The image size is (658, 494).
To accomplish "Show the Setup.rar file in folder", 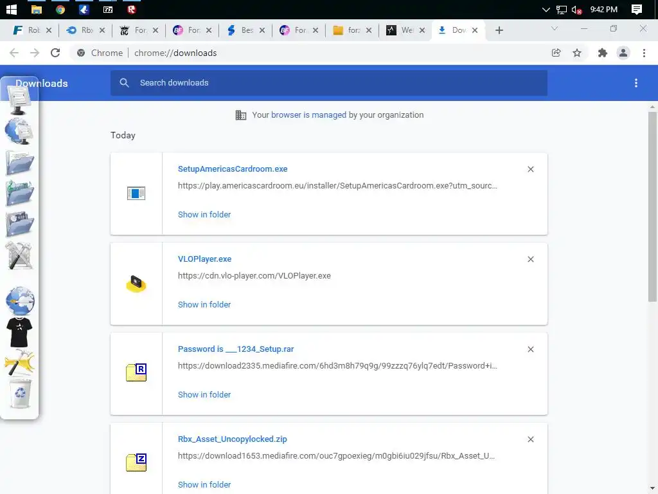I will [x=204, y=395].
